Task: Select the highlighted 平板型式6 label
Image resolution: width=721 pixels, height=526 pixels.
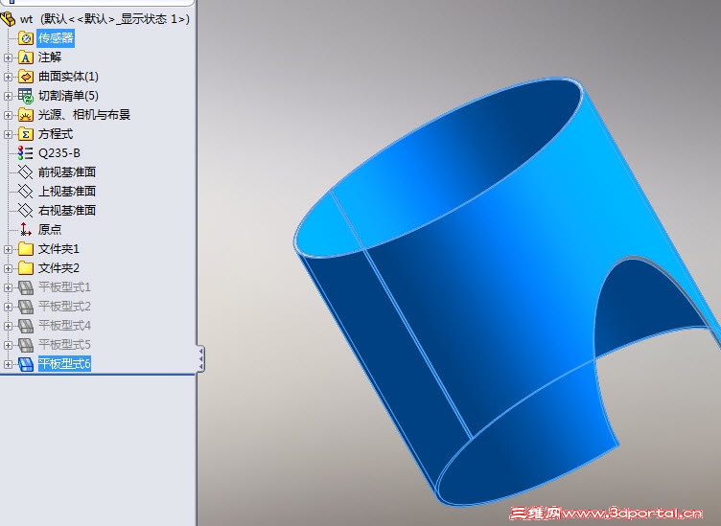Action: [64, 364]
